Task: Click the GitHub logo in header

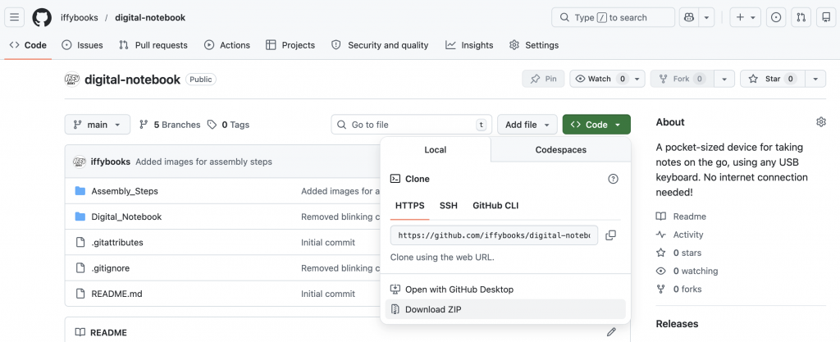Action: tap(41, 17)
